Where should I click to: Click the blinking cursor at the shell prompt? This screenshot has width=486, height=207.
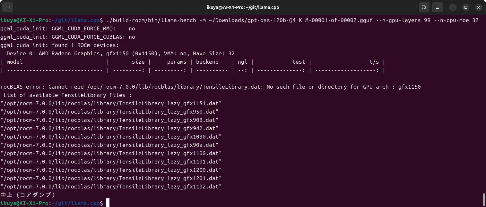108,202
